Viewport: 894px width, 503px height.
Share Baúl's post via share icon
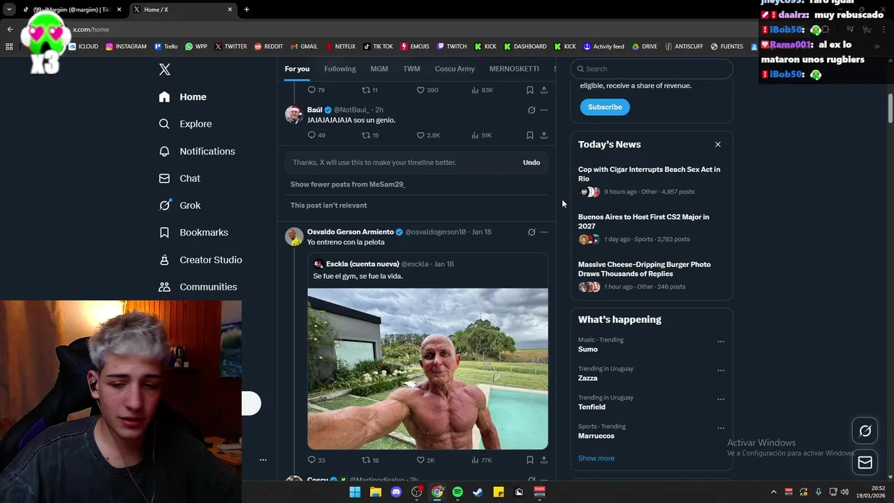tap(544, 136)
